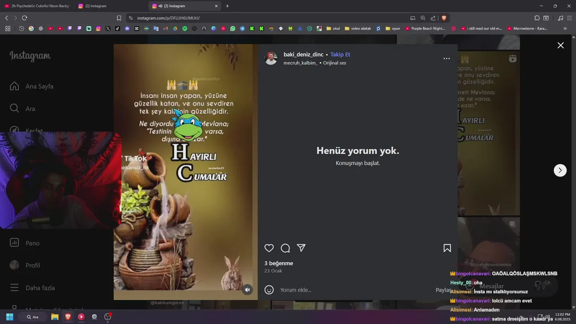576x324 pixels.
Task: Follow the account via Takip Et
Action: [x=340, y=54]
